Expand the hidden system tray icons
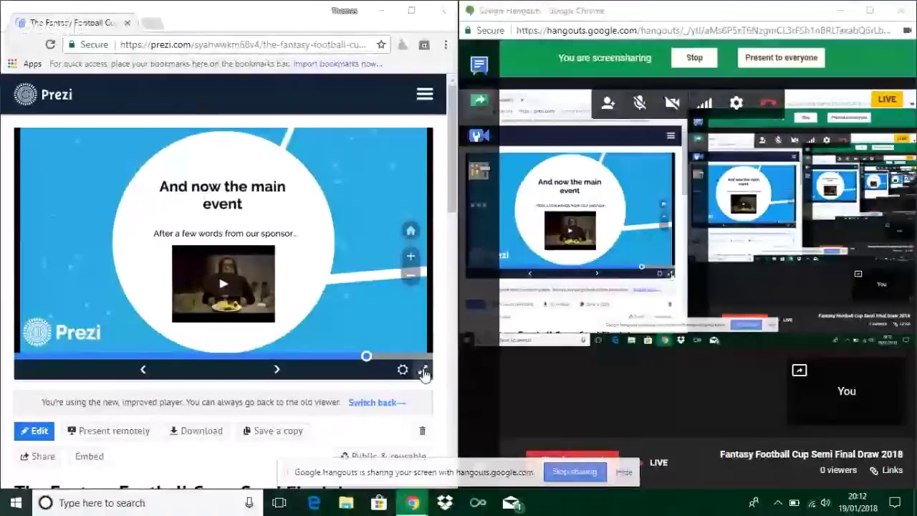The image size is (917, 516). click(778, 503)
